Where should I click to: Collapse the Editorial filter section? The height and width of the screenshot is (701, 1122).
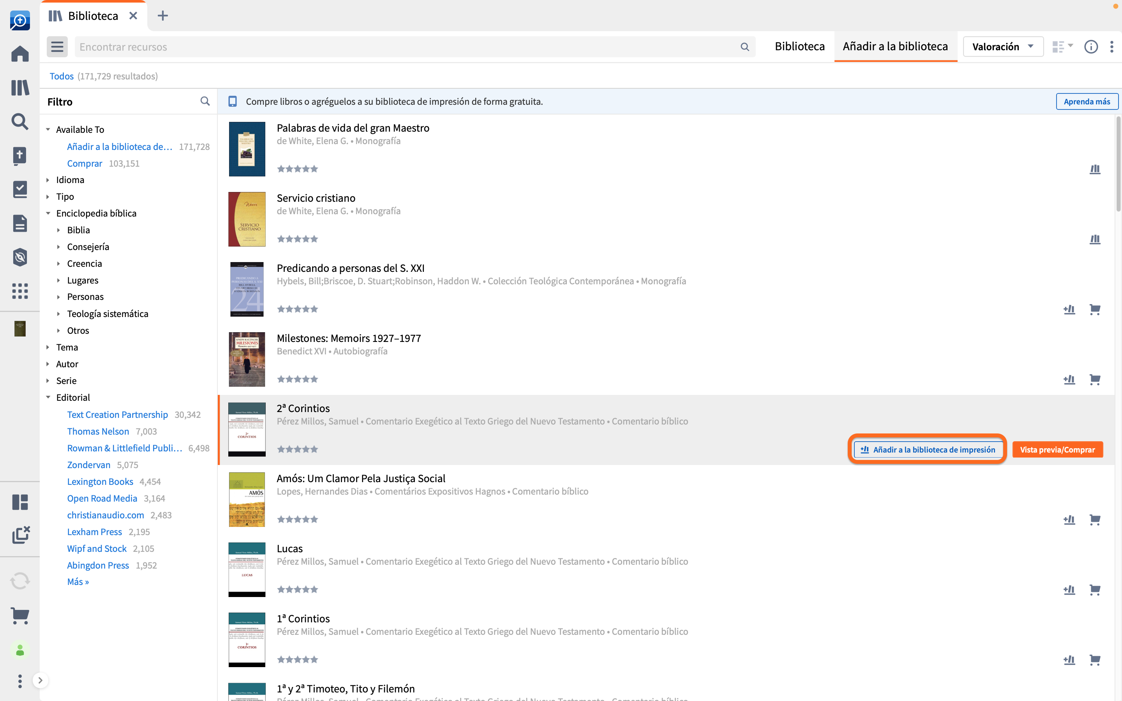click(48, 397)
